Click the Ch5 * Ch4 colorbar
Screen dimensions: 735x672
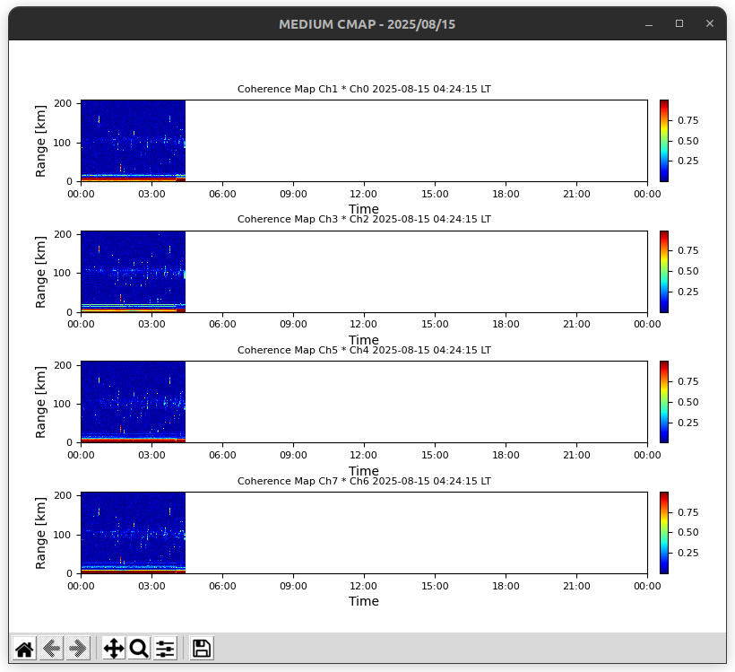click(664, 402)
